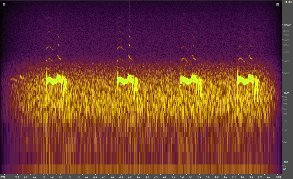Click the top-left corner grip icon
The height and width of the screenshot is (179, 293).
tap(4, 4)
